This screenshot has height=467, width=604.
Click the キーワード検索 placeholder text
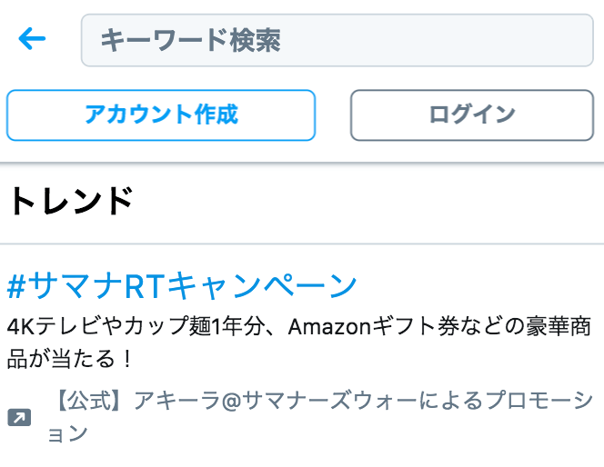click(190, 40)
